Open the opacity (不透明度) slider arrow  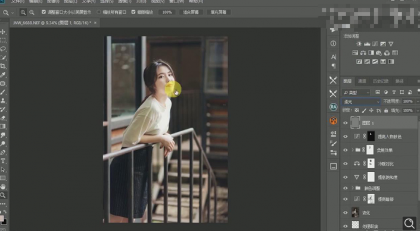(x=417, y=102)
